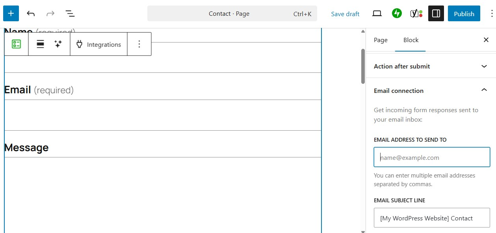This screenshot has height=233, width=496.
Task: Open the AI Assistant sparkles icon
Action: pos(58,44)
